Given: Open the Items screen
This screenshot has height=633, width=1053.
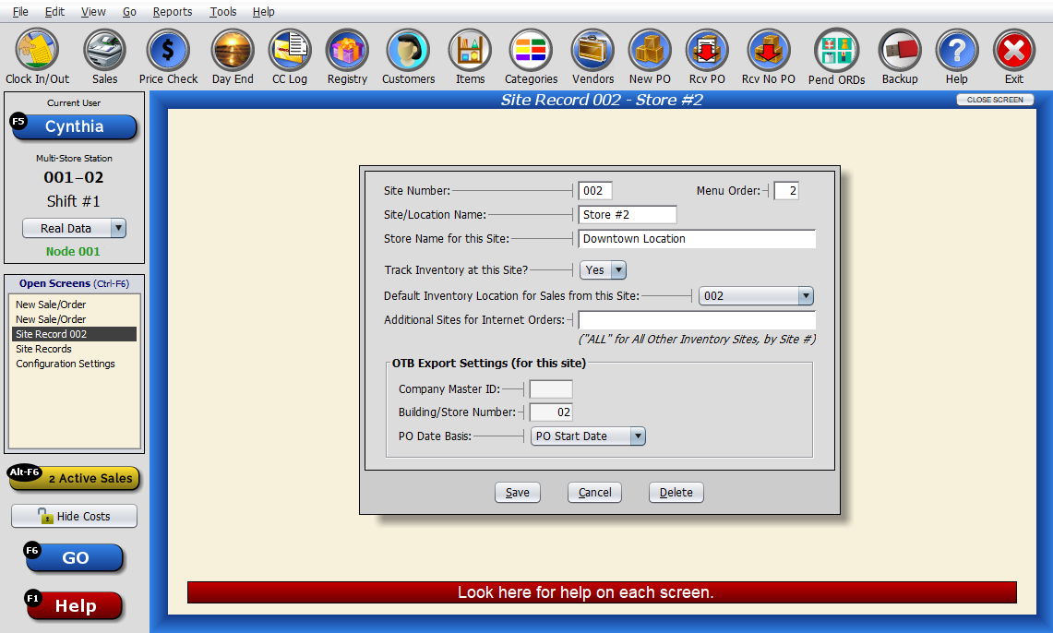Looking at the screenshot, I should [x=470, y=56].
